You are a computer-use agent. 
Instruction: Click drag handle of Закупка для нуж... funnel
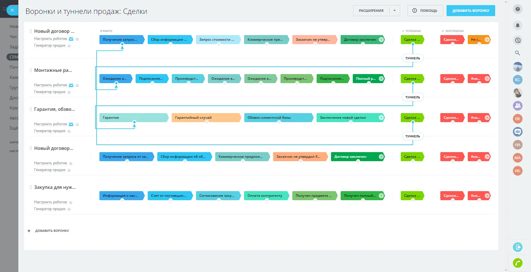(31, 187)
